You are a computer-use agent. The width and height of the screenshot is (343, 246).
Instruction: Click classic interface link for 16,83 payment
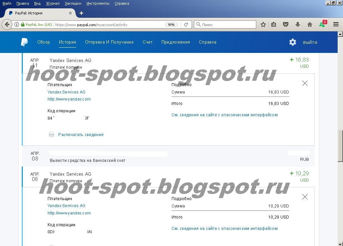224,115
